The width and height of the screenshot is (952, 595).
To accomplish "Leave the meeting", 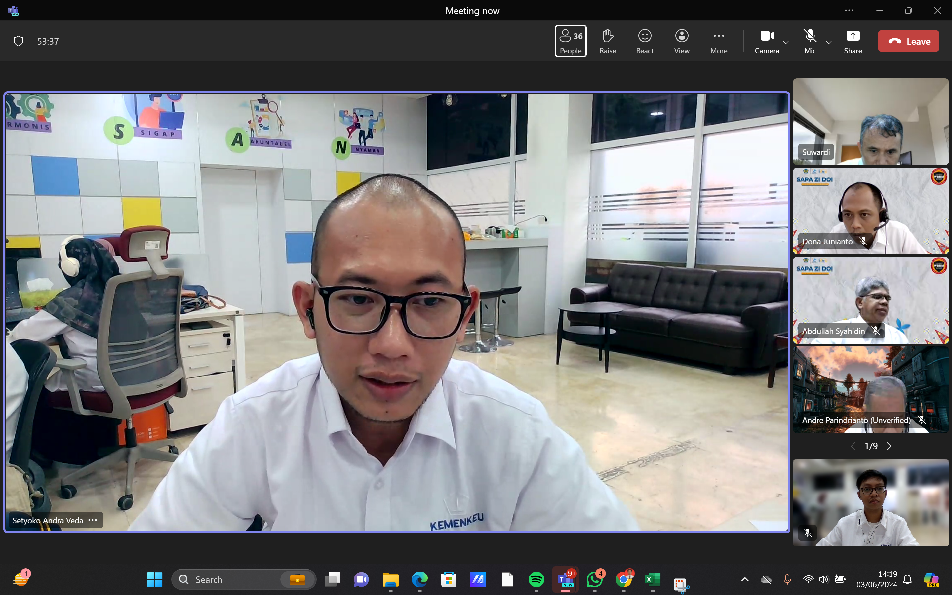I will [908, 41].
